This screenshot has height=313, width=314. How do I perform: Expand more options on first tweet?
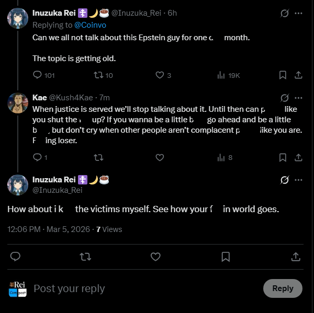tap(298, 14)
